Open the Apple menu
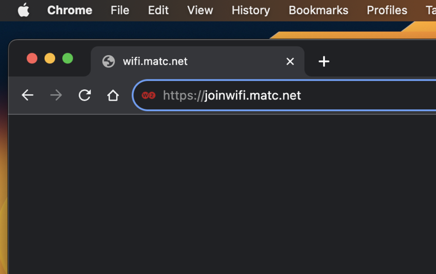Screen dimensions: 436x274 (24, 10)
